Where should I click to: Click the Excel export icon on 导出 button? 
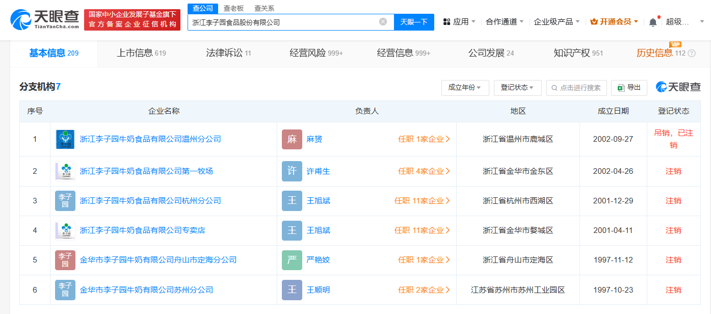coord(621,87)
